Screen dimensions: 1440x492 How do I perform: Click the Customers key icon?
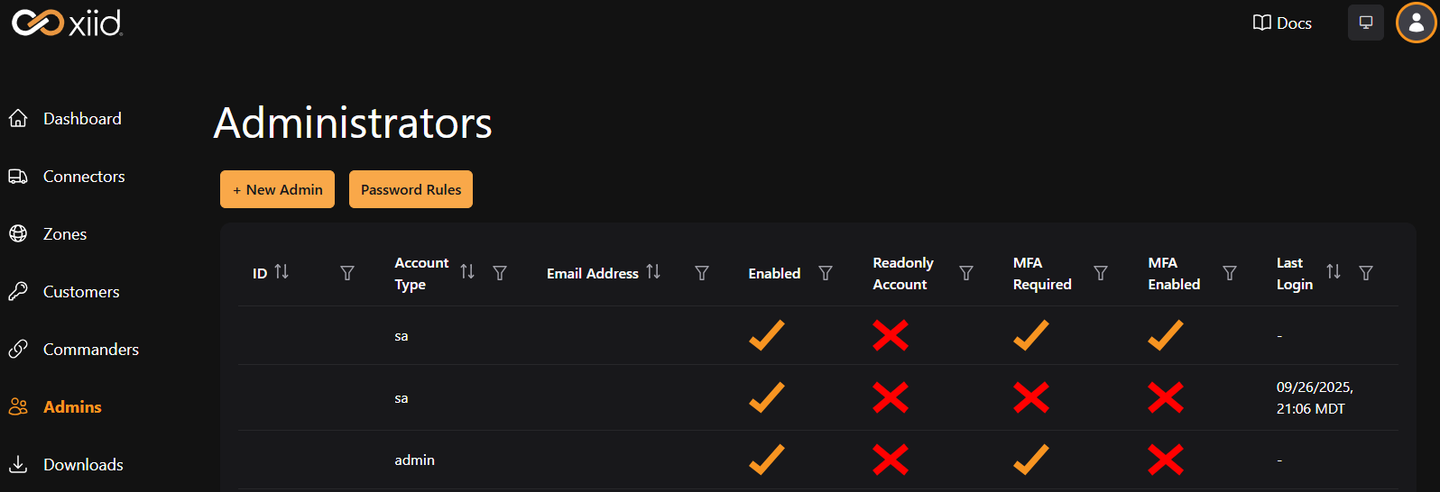[x=18, y=292]
